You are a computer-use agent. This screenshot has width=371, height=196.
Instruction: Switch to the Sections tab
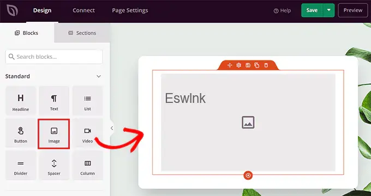tap(82, 33)
